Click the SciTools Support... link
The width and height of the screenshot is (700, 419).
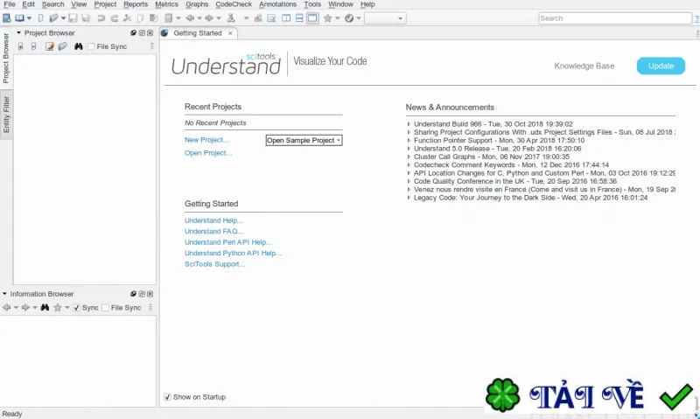coord(214,263)
